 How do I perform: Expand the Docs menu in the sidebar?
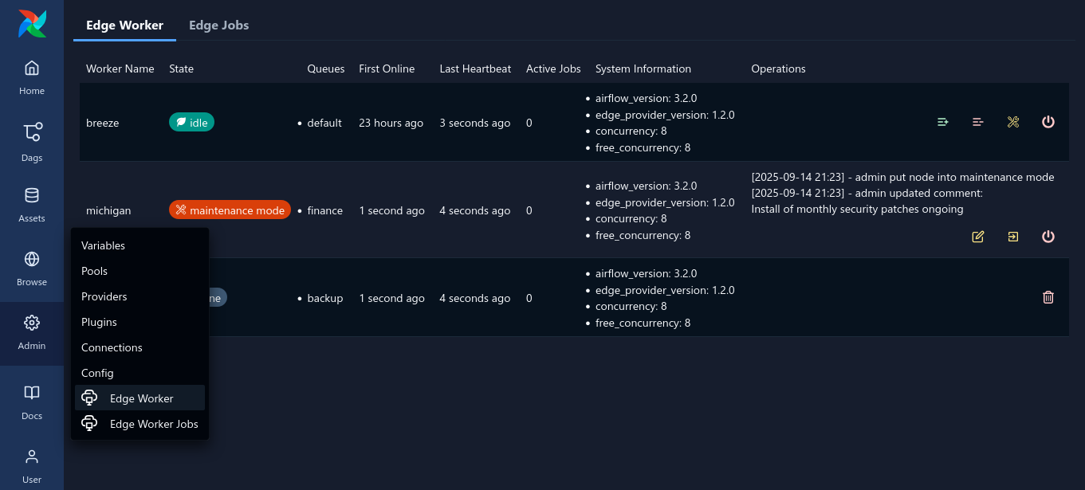point(32,401)
